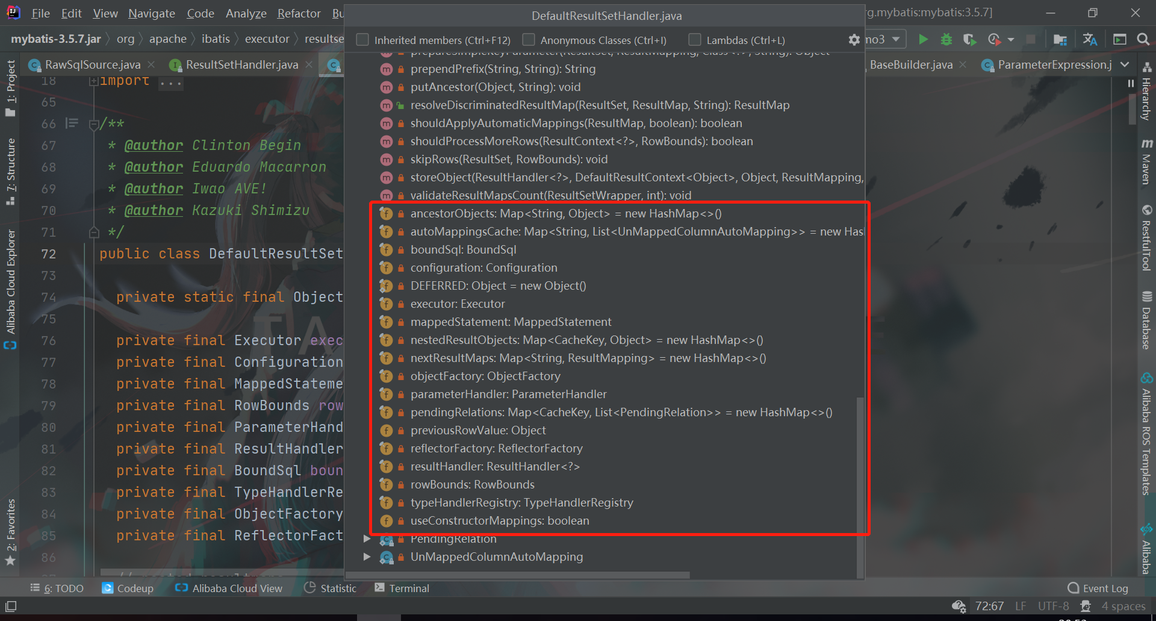Click 4 spaces indent setting
Screen dimensions: 1156x621
[1123, 606]
